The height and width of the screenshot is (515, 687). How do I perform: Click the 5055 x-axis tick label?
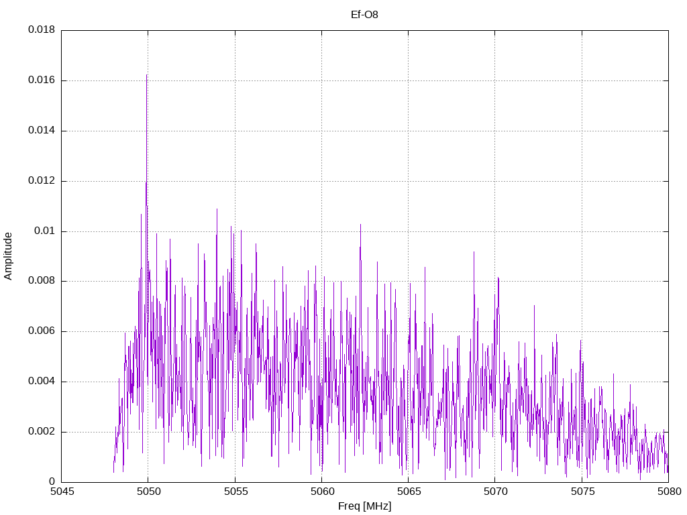[235, 492]
